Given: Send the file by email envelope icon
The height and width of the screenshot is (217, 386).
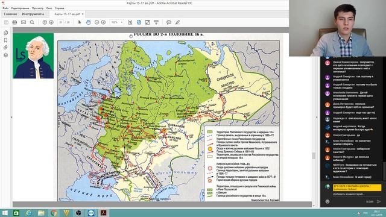Looking at the screenshot, I should coord(24,22).
